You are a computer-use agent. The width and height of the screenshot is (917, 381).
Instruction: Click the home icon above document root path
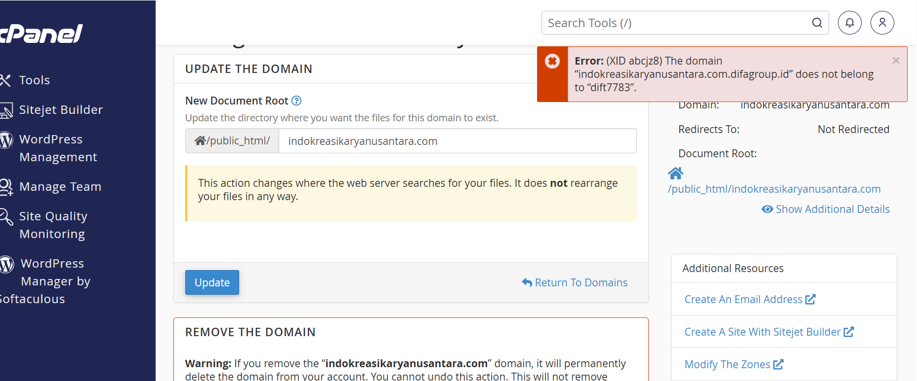tap(675, 173)
